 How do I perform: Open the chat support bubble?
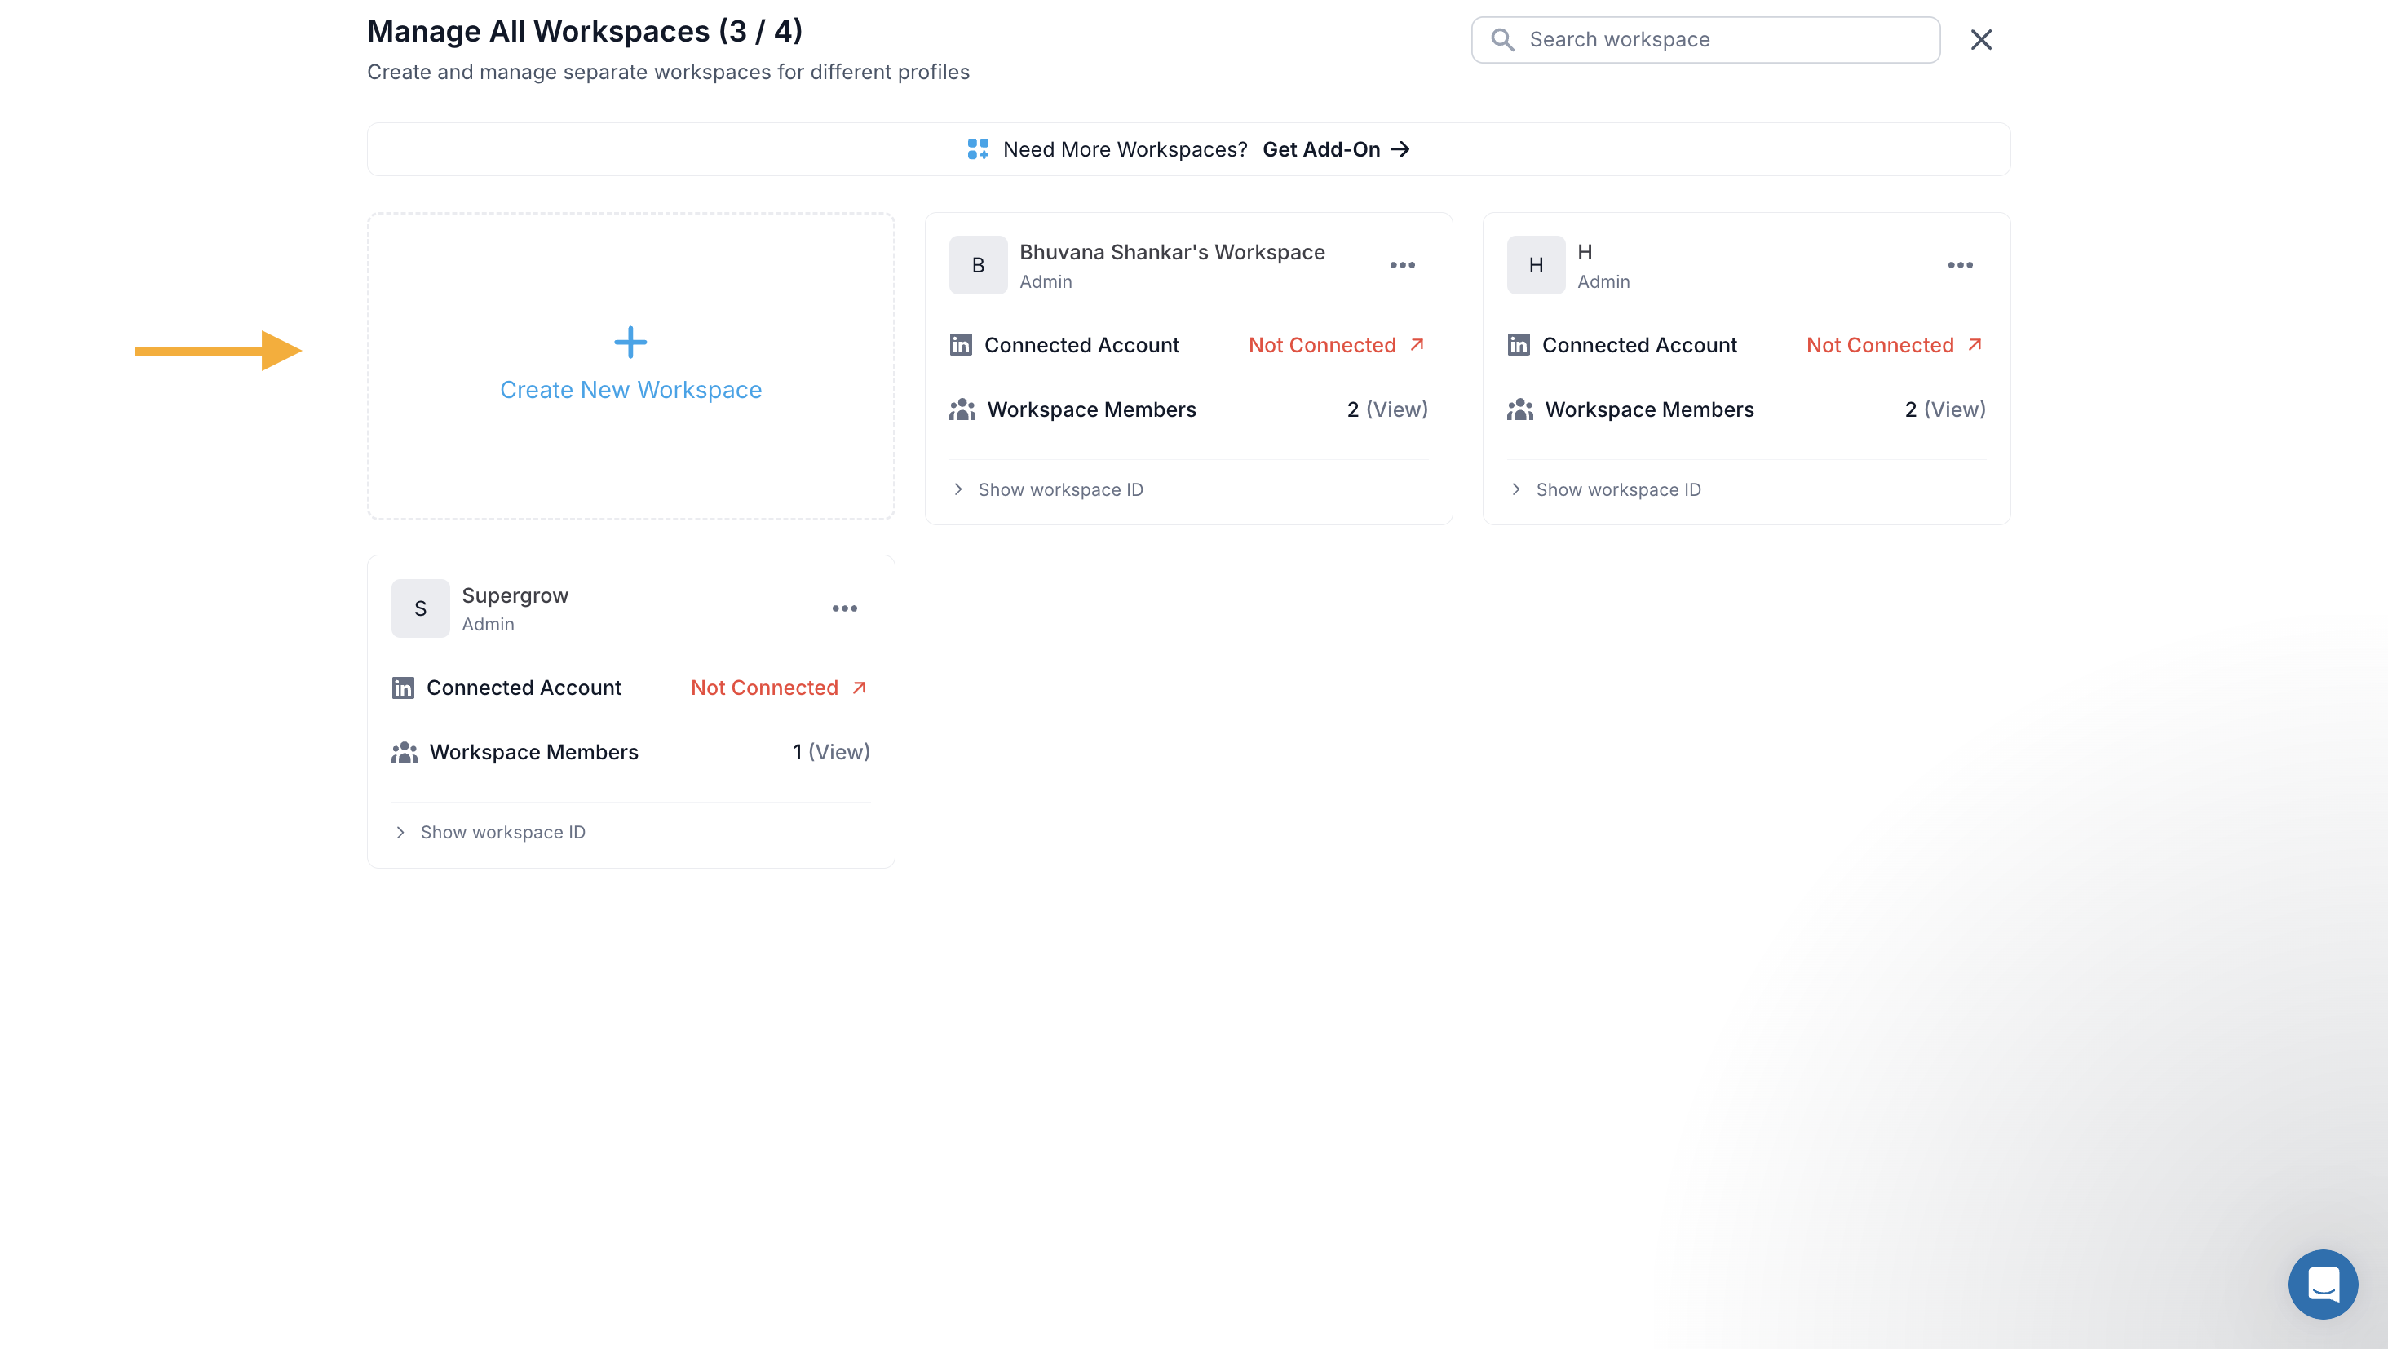2322,1284
